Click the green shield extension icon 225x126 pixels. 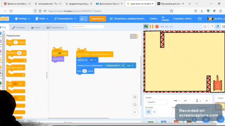[x=208, y=11]
